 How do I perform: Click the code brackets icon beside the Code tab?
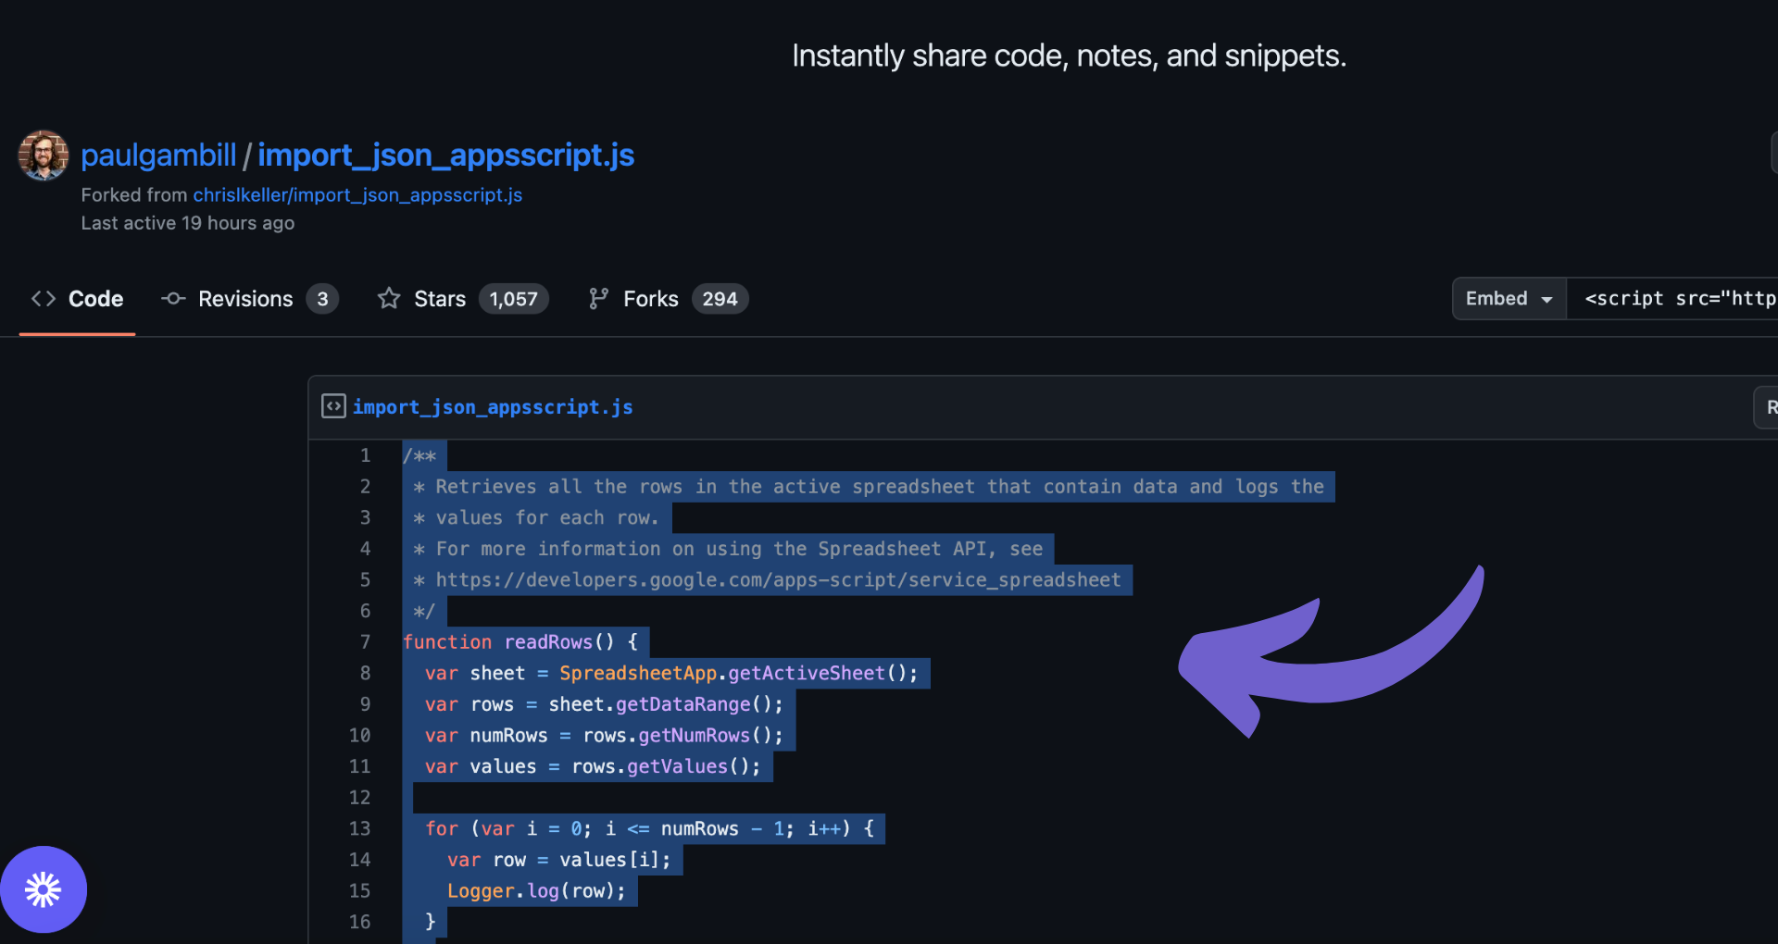(43, 298)
